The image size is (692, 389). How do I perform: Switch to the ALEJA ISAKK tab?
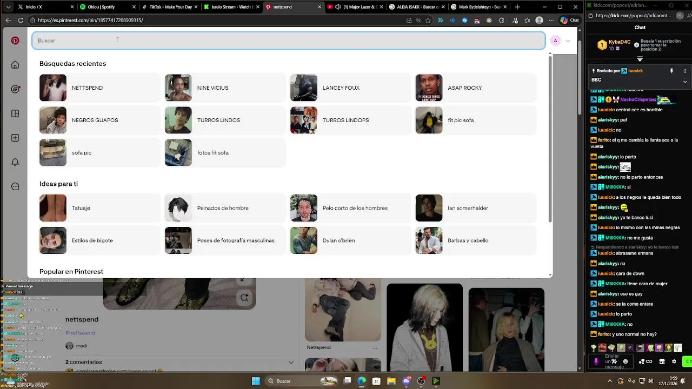(418, 7)
